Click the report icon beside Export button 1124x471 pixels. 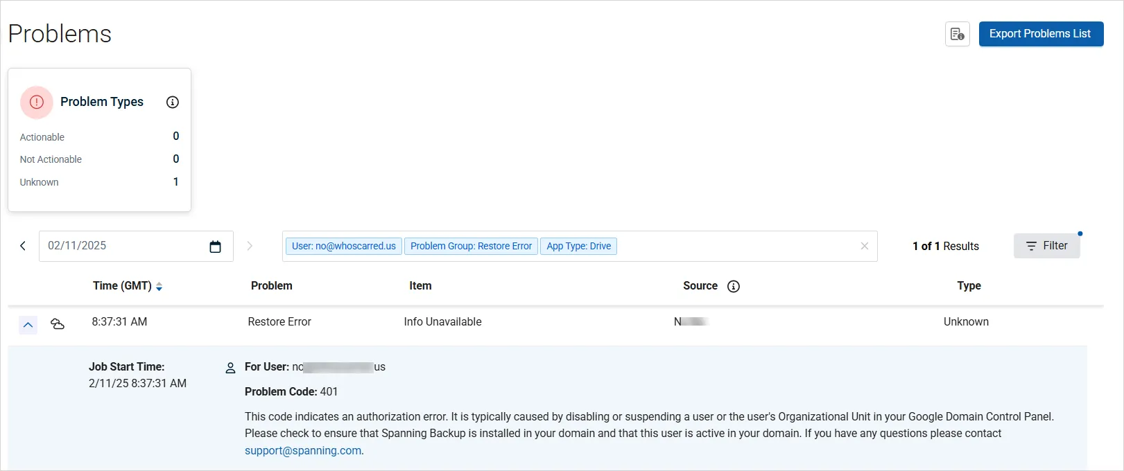click(957, 34)
